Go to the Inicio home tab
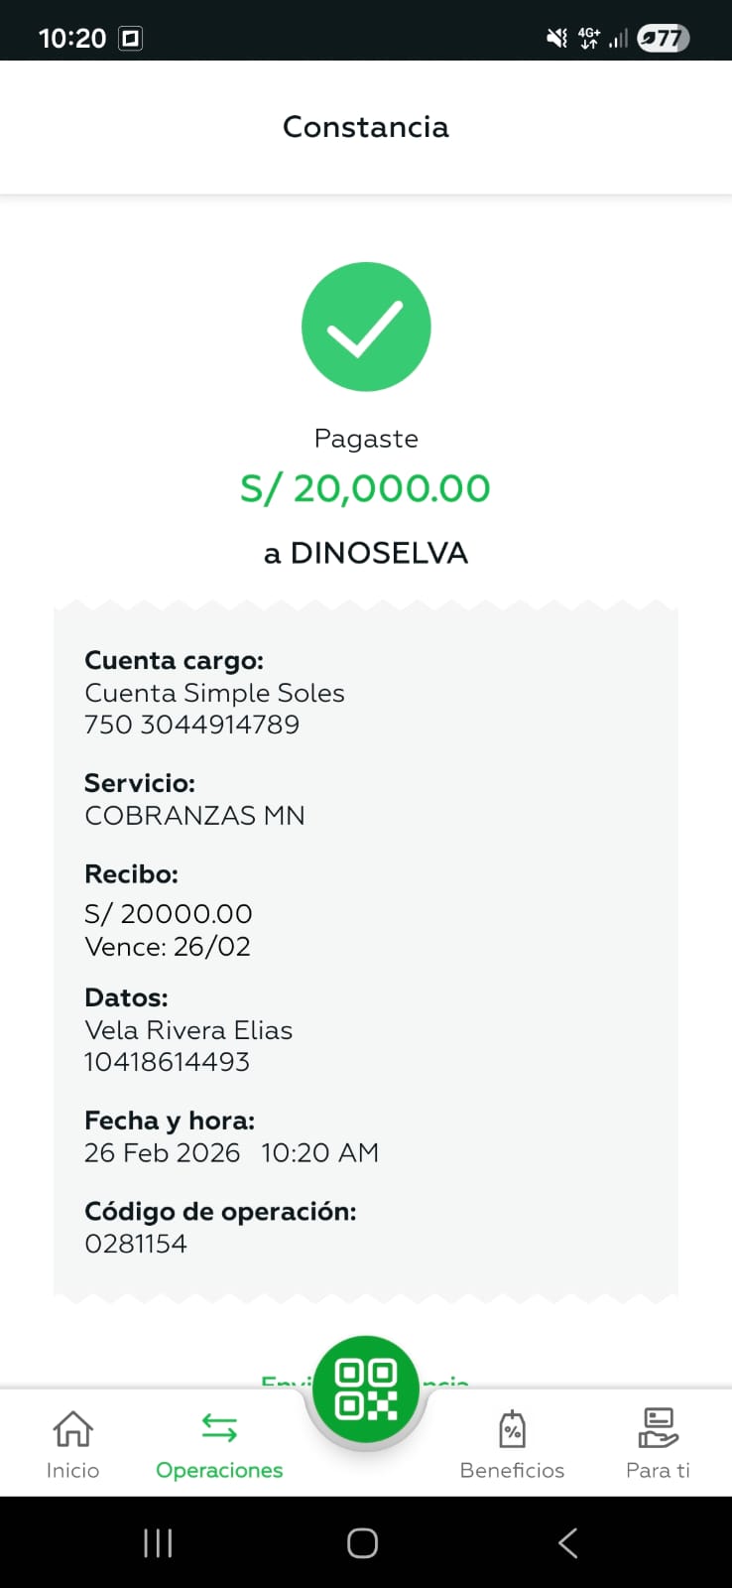 (72, 1444)
